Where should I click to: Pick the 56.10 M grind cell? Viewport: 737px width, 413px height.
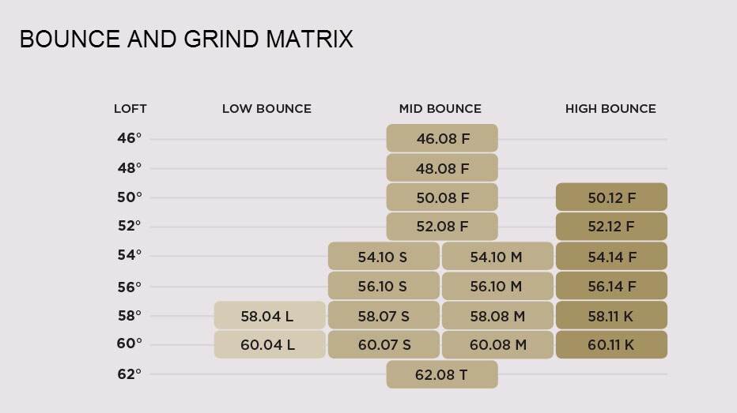[497, 286]
